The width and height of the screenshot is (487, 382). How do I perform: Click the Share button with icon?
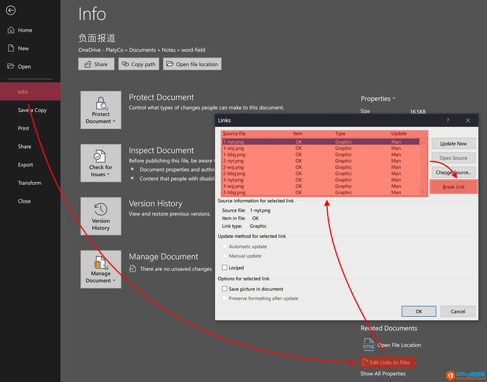point(96,64)
